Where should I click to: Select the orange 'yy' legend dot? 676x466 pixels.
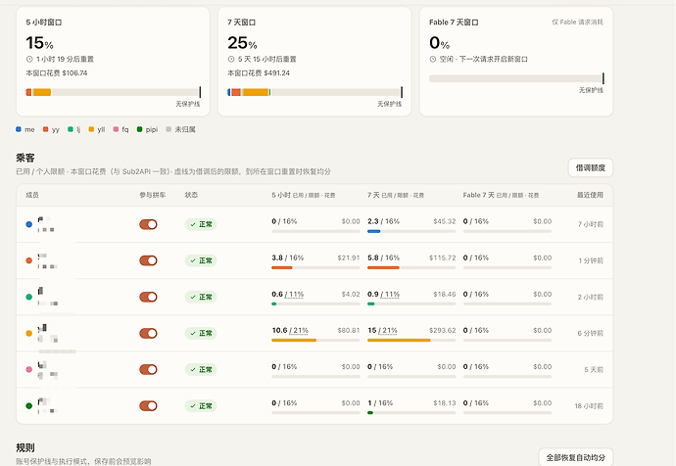click(x=46, y=129)
